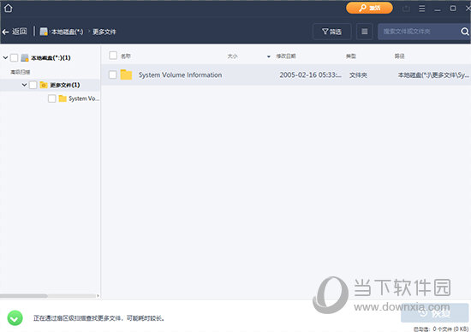
Task: Sort by the 修改日期 column header
Action: pos(286,56)
